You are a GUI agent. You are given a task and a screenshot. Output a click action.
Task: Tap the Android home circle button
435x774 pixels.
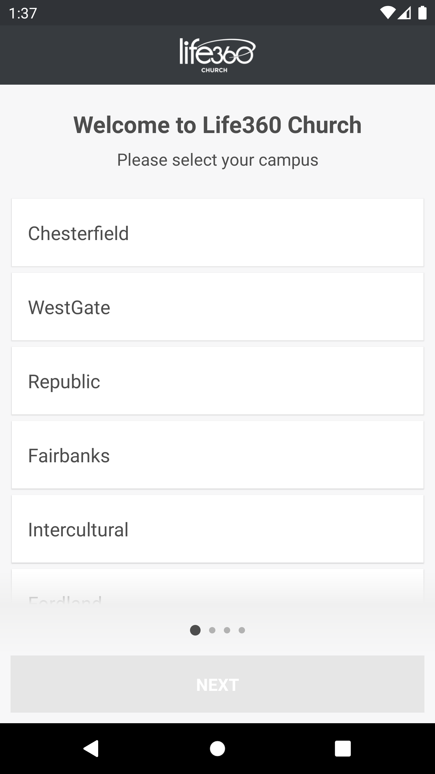pyautogui.click(x=217, y=749)
